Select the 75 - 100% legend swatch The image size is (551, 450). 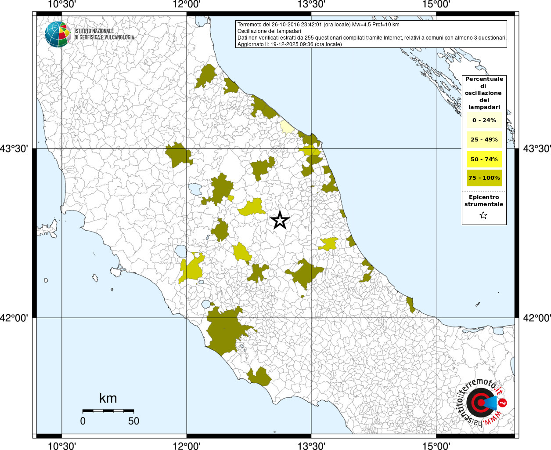484,178
